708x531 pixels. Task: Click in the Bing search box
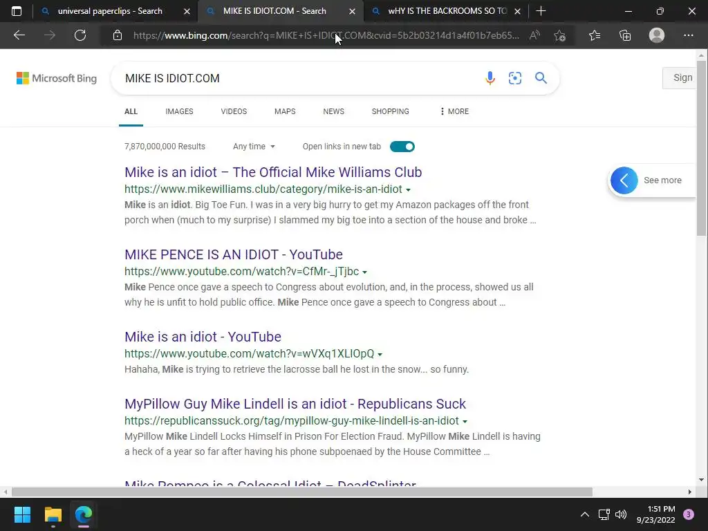(298, 78)
